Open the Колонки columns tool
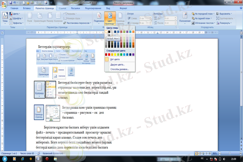 tap(58, 17)
